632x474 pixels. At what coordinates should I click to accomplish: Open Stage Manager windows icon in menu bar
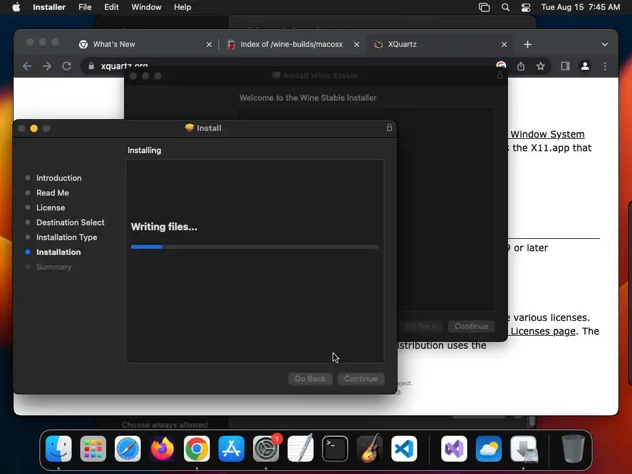click(x=484, y=7)
